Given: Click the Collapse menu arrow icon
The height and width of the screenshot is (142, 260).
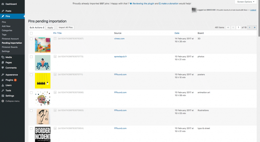Looking at the screenshot, I should click(x=3, y=101).
